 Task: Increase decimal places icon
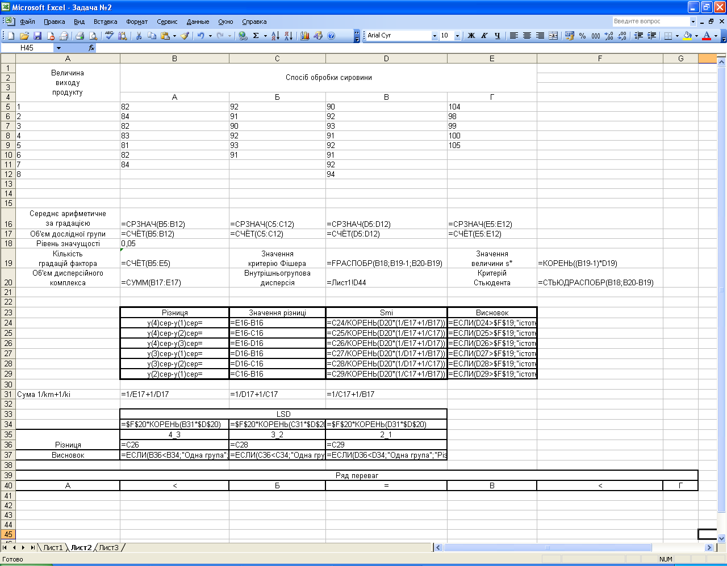click(609, 36)
